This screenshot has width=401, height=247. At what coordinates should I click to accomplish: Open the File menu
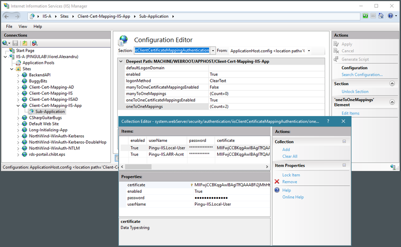tap(9, 27)
